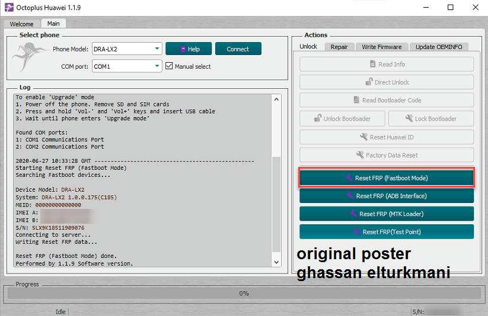Click the Idle status bar text
The width and height of the screenshot is (488, 316).
[x=60, y=312]
